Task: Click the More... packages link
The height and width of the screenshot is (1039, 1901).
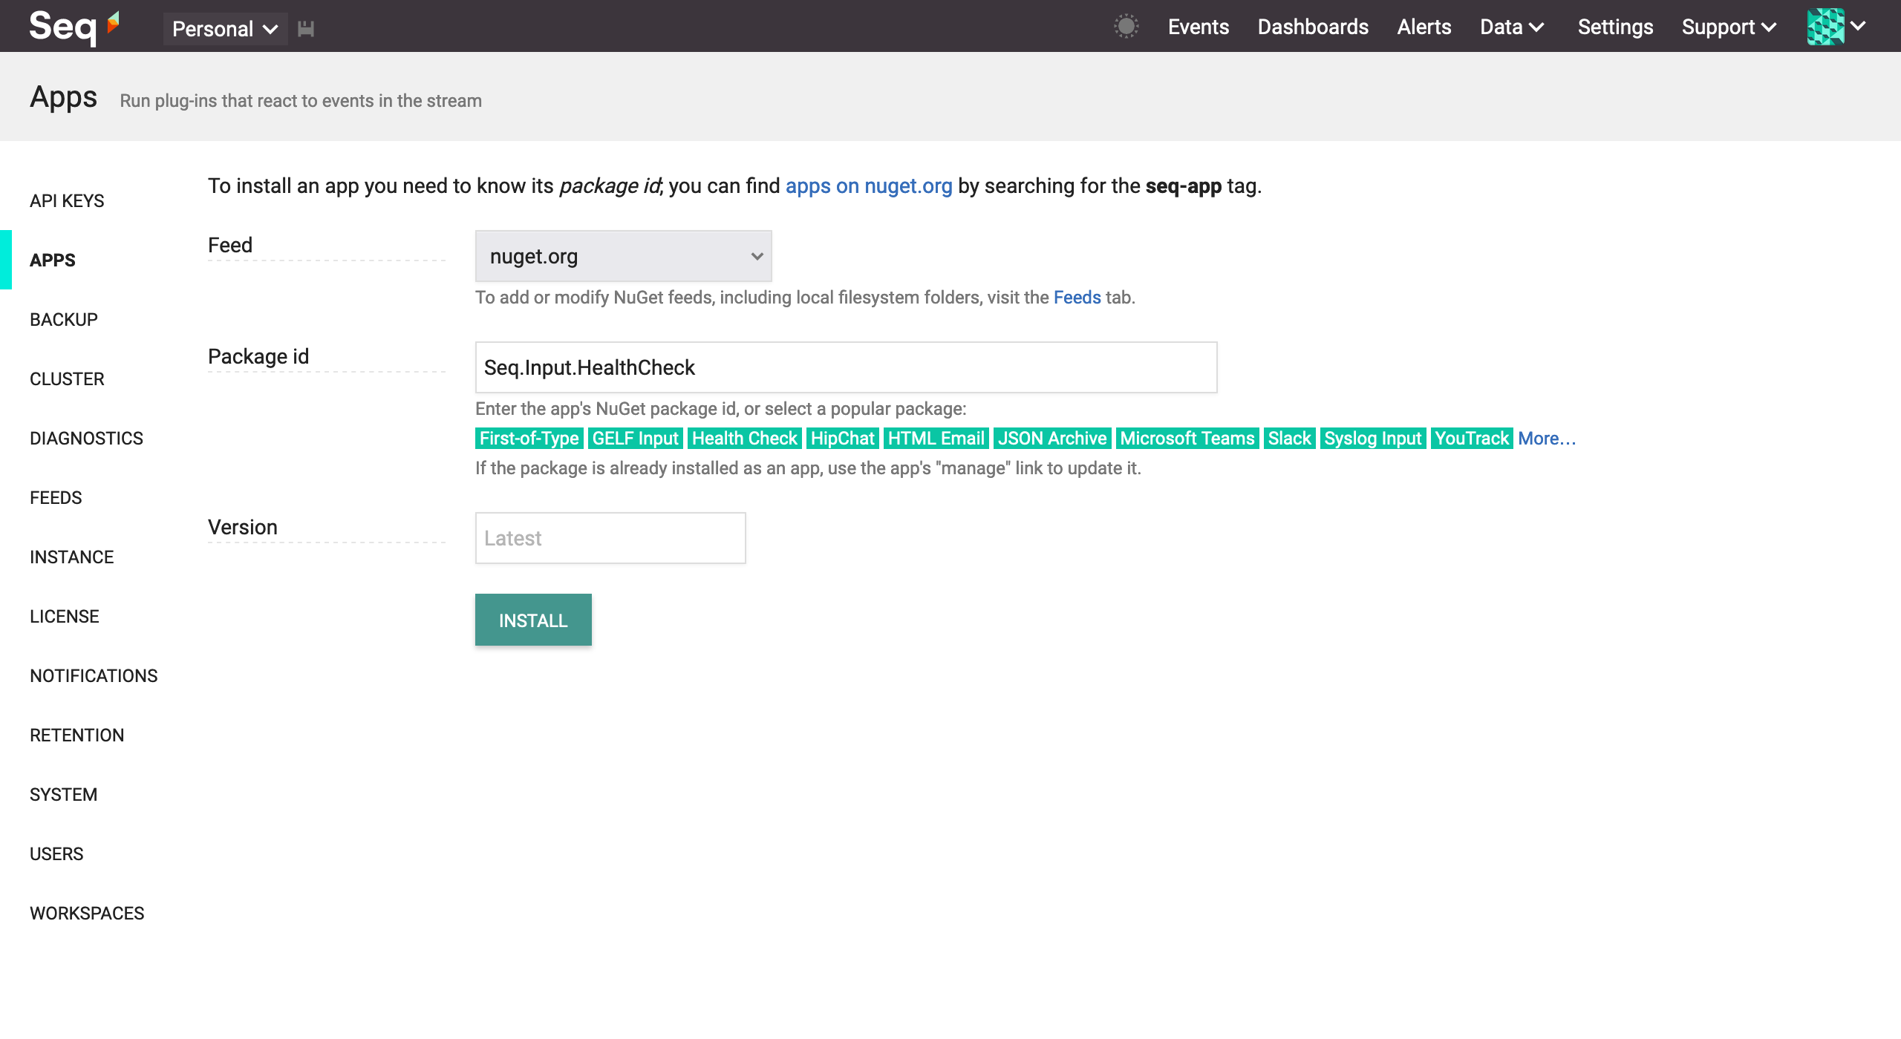Action: pyautogui.click(x=1546, y=439)
